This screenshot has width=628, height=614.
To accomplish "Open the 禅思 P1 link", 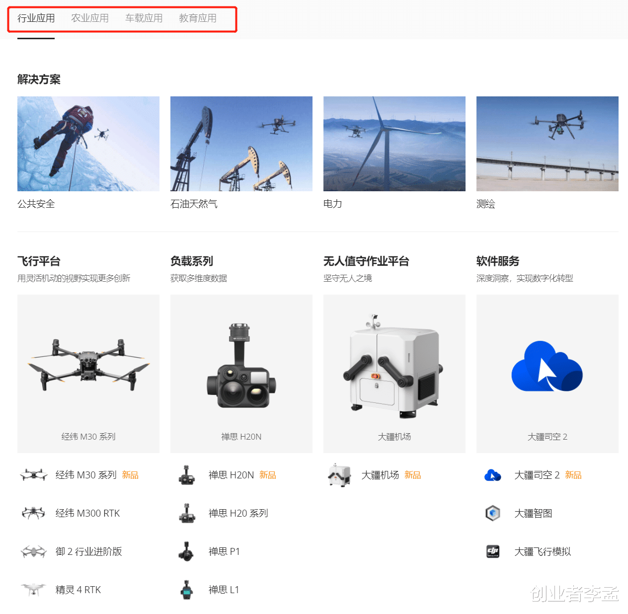I will [225, 551].
